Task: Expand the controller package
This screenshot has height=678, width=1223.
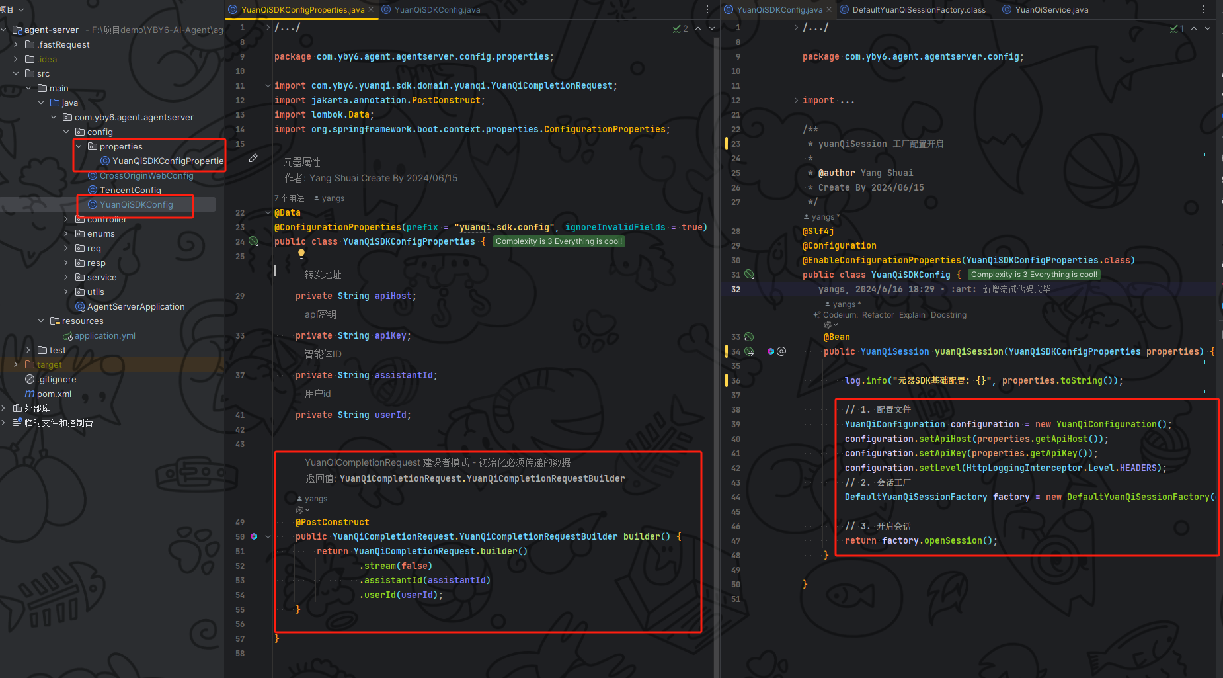Action: [x=66, y=219]
